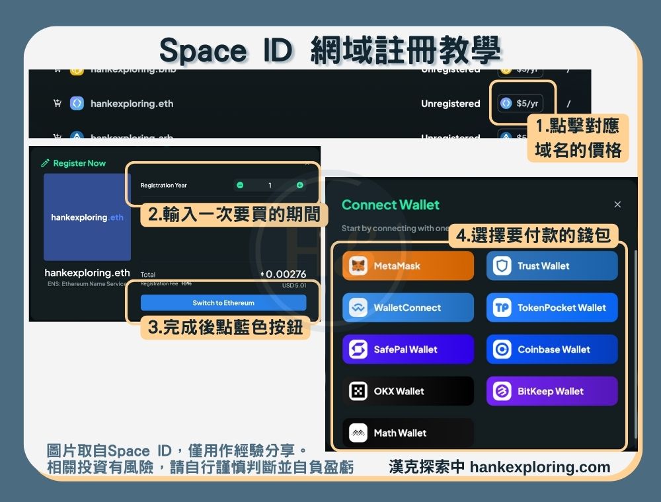Click the slash cell in hankexploring.eth row
This screenshot has width=661, height=502.
(x=568, y=104)
